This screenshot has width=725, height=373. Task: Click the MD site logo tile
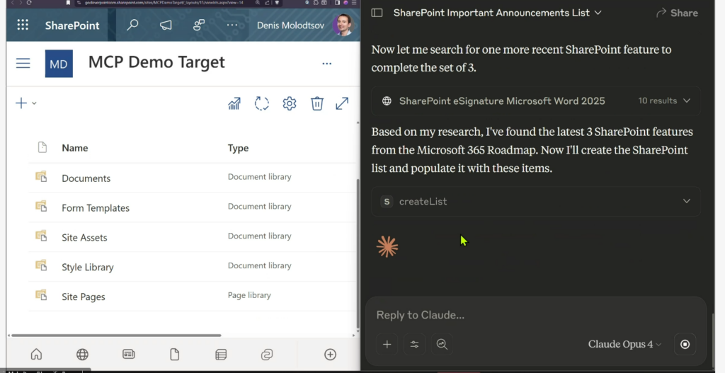[59, 64]
